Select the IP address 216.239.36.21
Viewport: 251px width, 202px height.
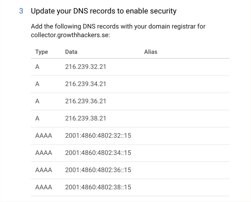[85, 101]
